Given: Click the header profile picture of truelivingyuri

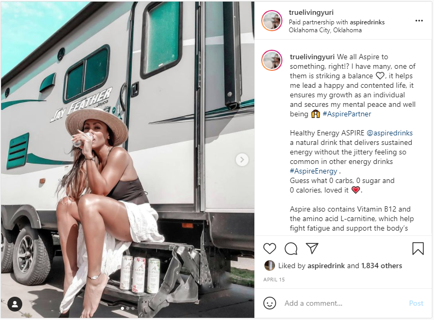Looking at the screenshot, I should tap(272, 21).
